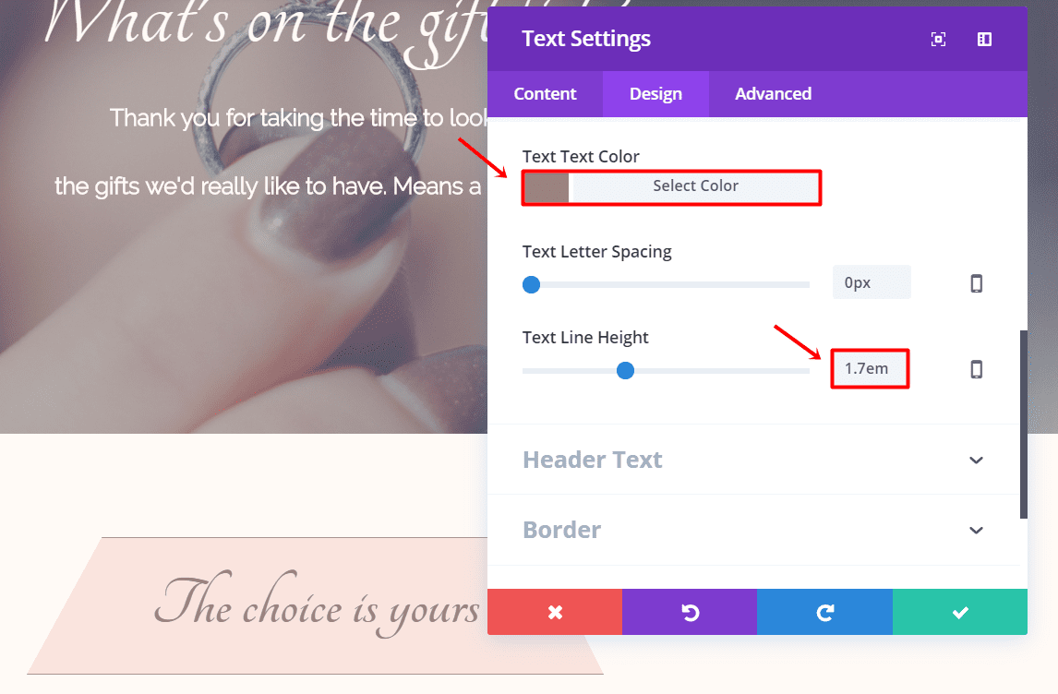Viewport: 1058px width, 694px height.
Task: Open the Advanced tab
Action: click(x=773, y=94)
